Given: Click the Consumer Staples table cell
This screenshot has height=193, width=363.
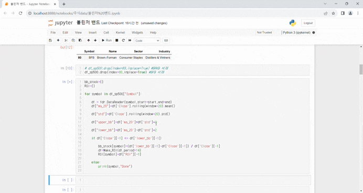Looking at the screenshot, I should [x=131, y=58].
